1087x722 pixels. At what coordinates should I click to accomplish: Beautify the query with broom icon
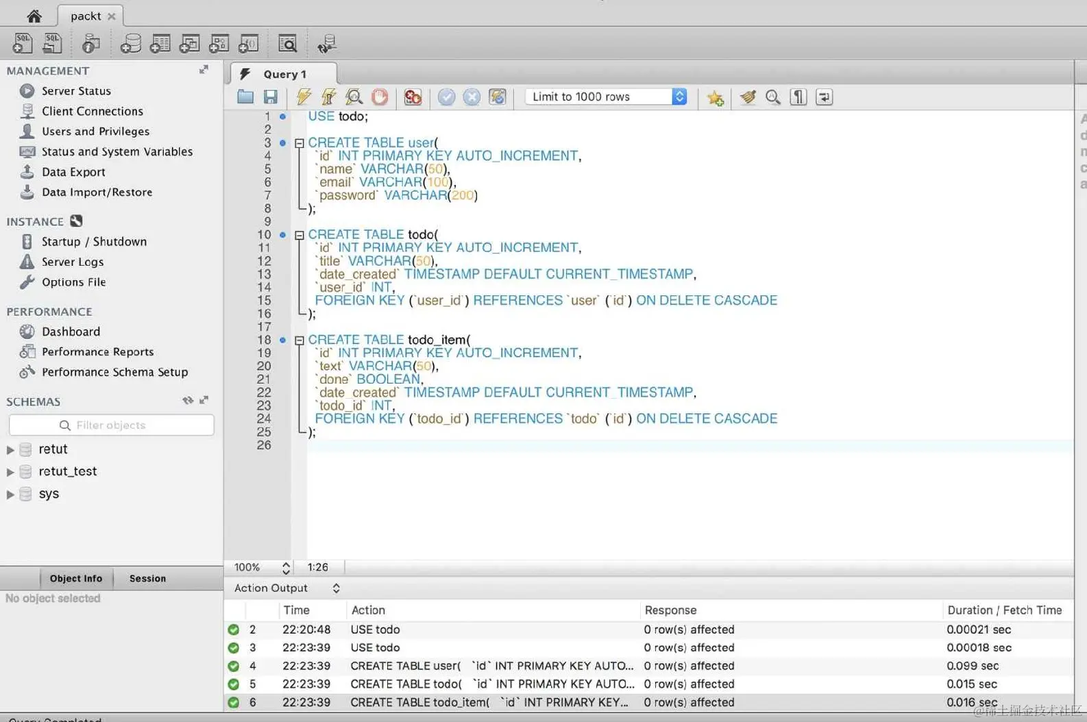click(x=748, y=97)
